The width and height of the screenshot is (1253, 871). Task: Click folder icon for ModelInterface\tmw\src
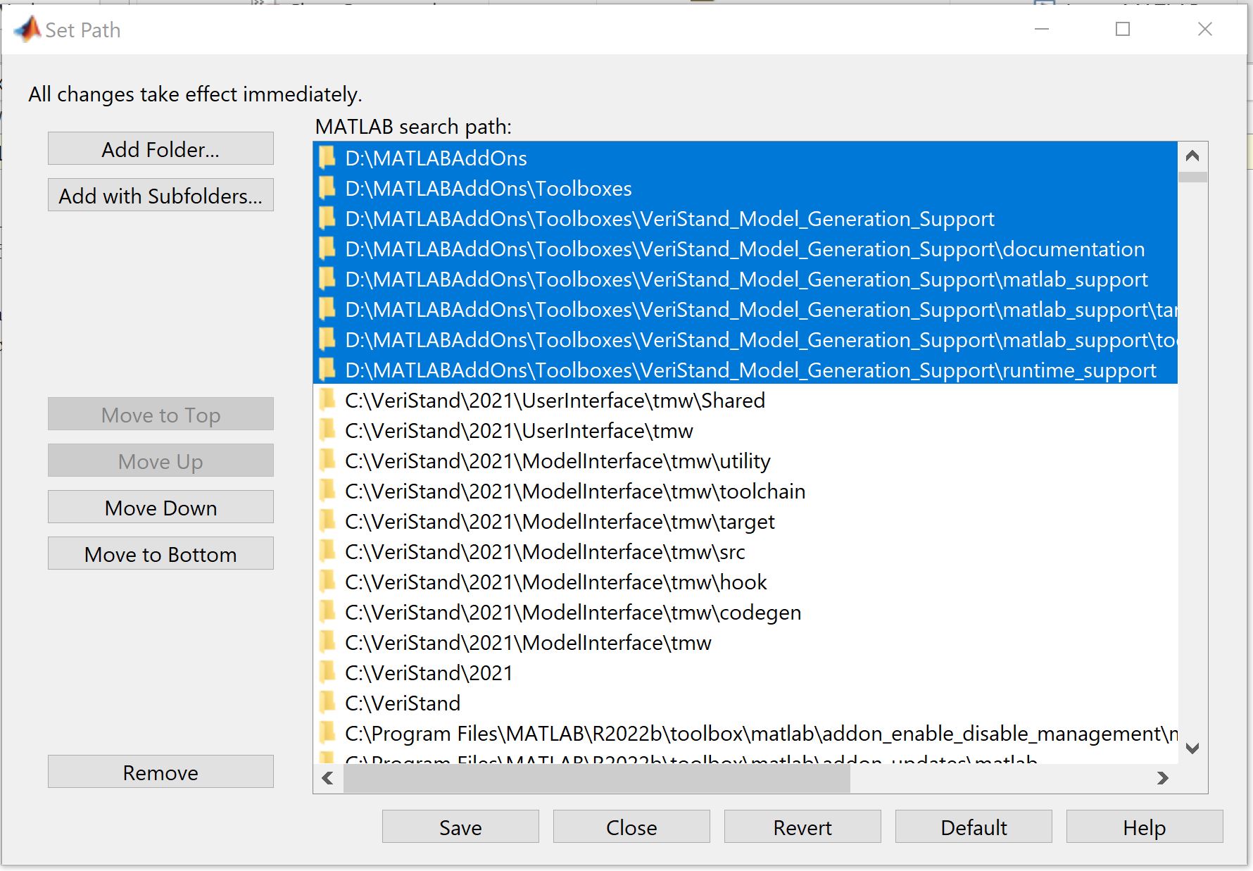[x=327, y=551]
